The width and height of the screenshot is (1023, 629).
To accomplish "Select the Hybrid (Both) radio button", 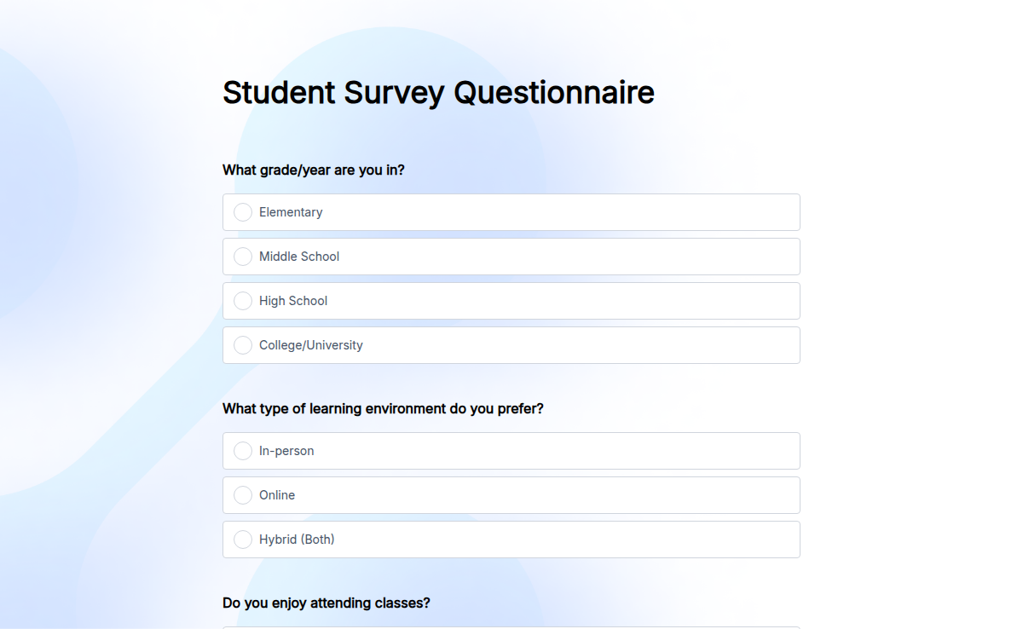I will 243,540.
